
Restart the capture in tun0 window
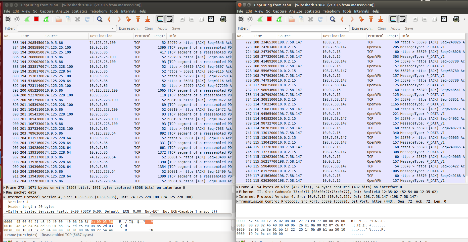[46, 19]
